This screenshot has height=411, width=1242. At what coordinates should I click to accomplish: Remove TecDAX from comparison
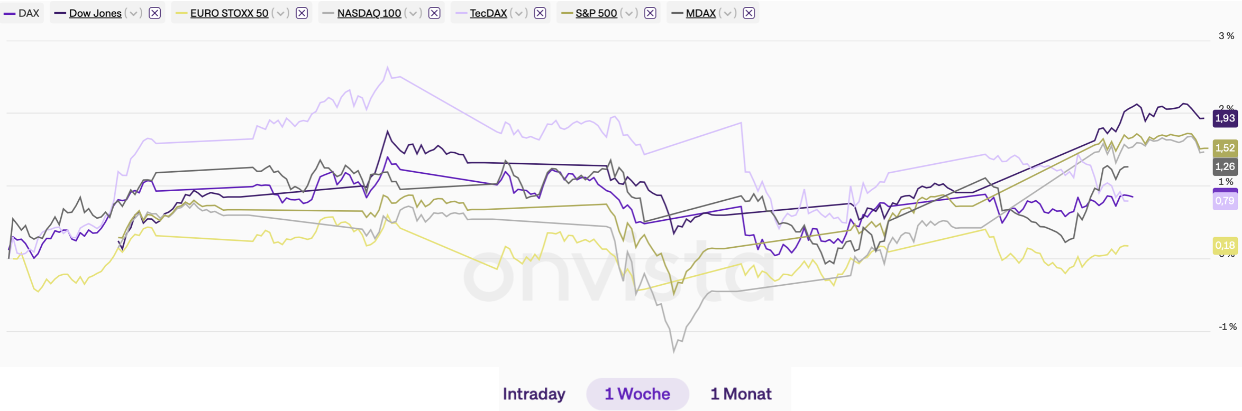[540, 13]
